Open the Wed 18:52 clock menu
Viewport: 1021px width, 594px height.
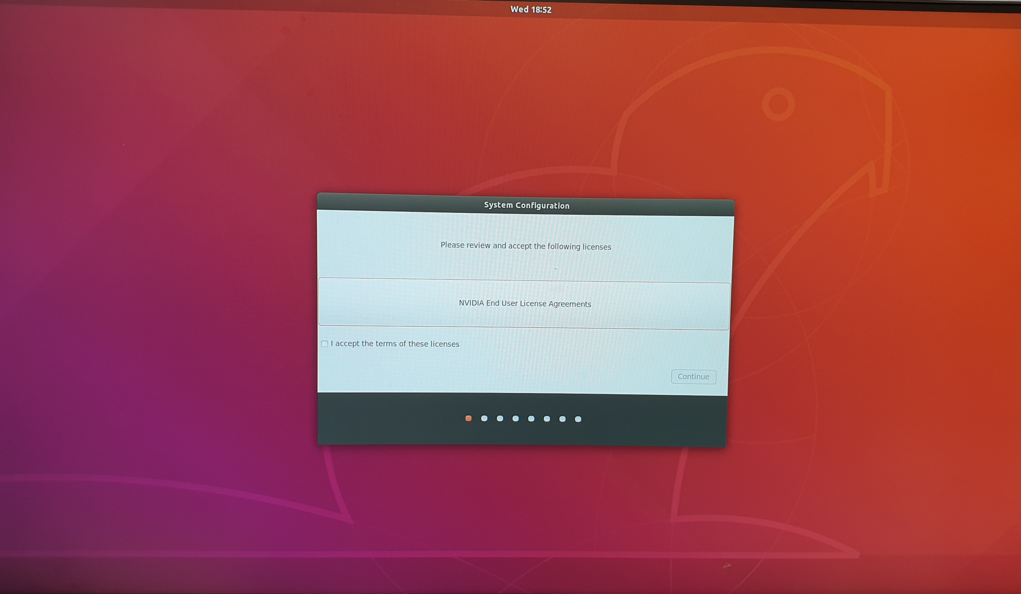click(x=531, y=9)
